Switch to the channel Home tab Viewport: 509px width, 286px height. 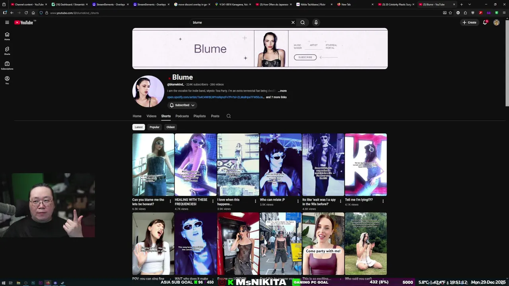(137, 116)
